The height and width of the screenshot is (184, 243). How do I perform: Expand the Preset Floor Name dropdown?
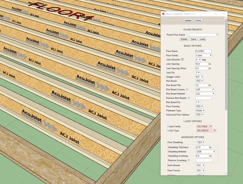pos(204,35)
